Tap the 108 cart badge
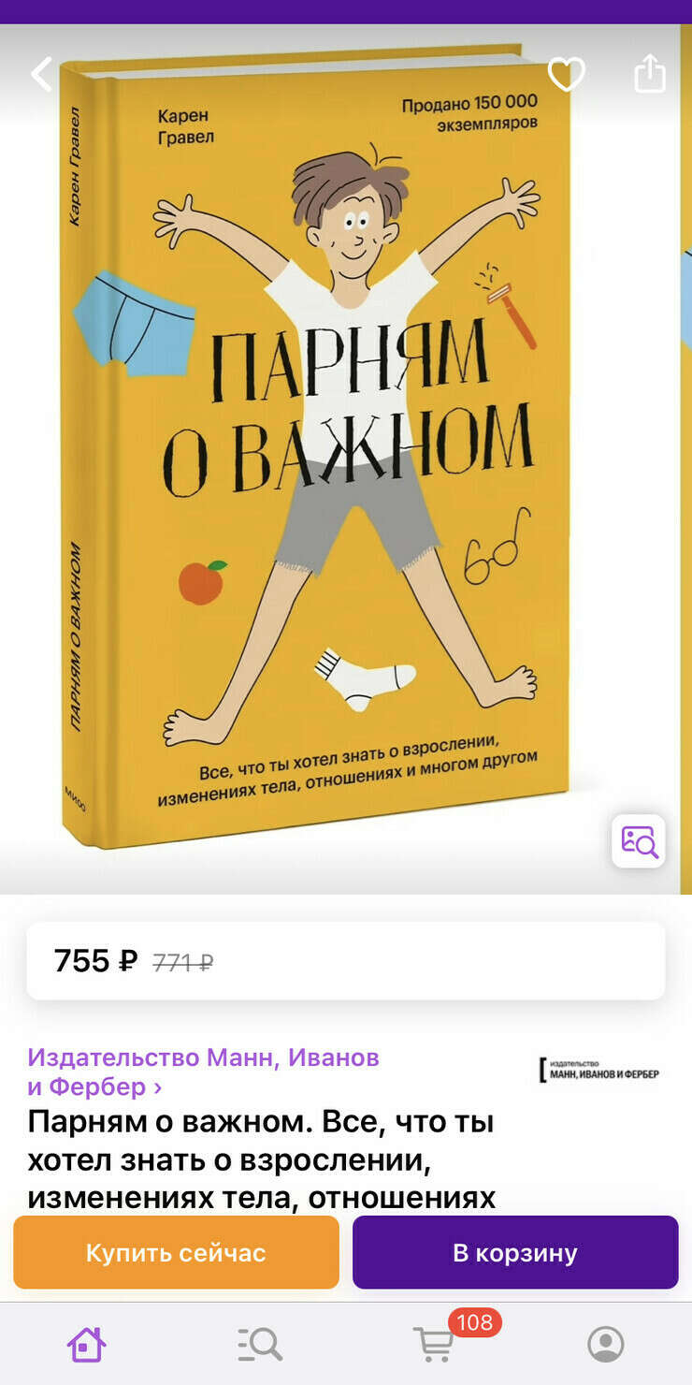The height and width of the screenshot is (1385, 692). [475, 1322]
